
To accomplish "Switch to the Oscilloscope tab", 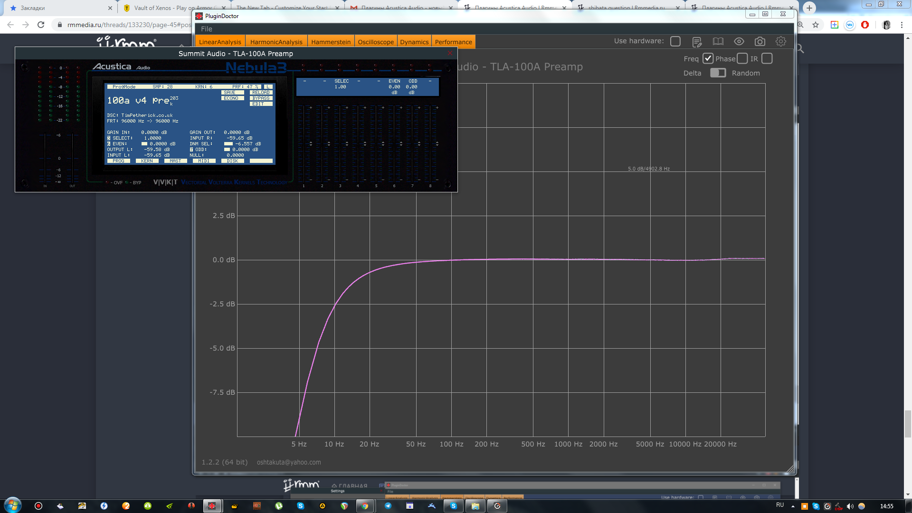I will pos(376,42).
